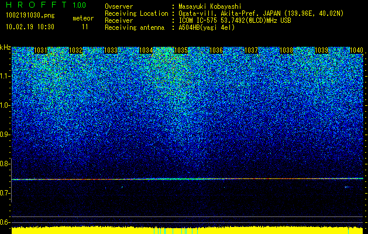Select the ICOM IC-575 53.7492 MHz USB text
This screenshot has height=234, width=368.
pyautogui.click(x=235, y=20)
